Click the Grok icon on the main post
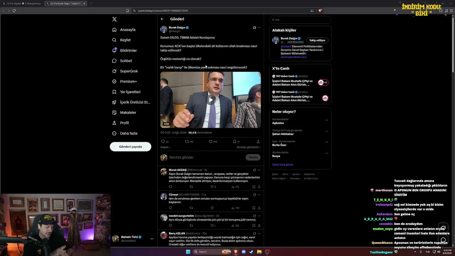The image size is (455, 256). (254, 27)
